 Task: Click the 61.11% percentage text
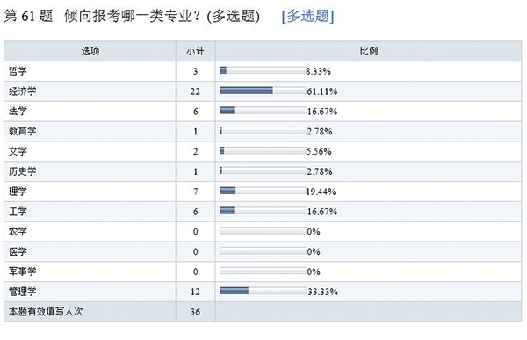pyautogui.click(x=322, y=91)
